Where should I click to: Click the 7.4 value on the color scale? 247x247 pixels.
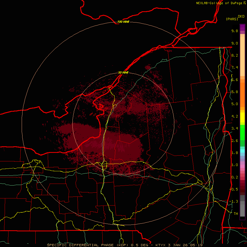click(235, 68)
